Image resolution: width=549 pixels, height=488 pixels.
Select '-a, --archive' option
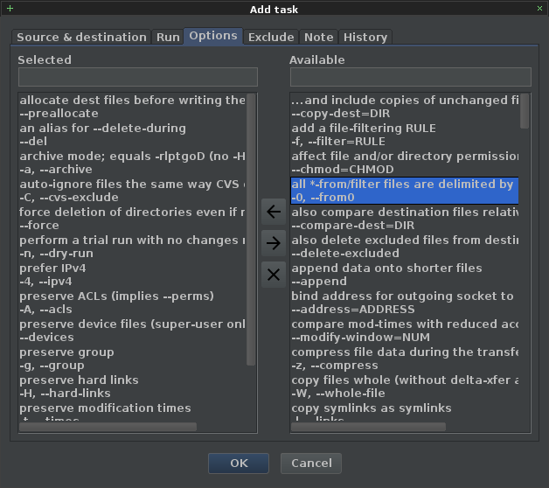[x=132, y=163]
